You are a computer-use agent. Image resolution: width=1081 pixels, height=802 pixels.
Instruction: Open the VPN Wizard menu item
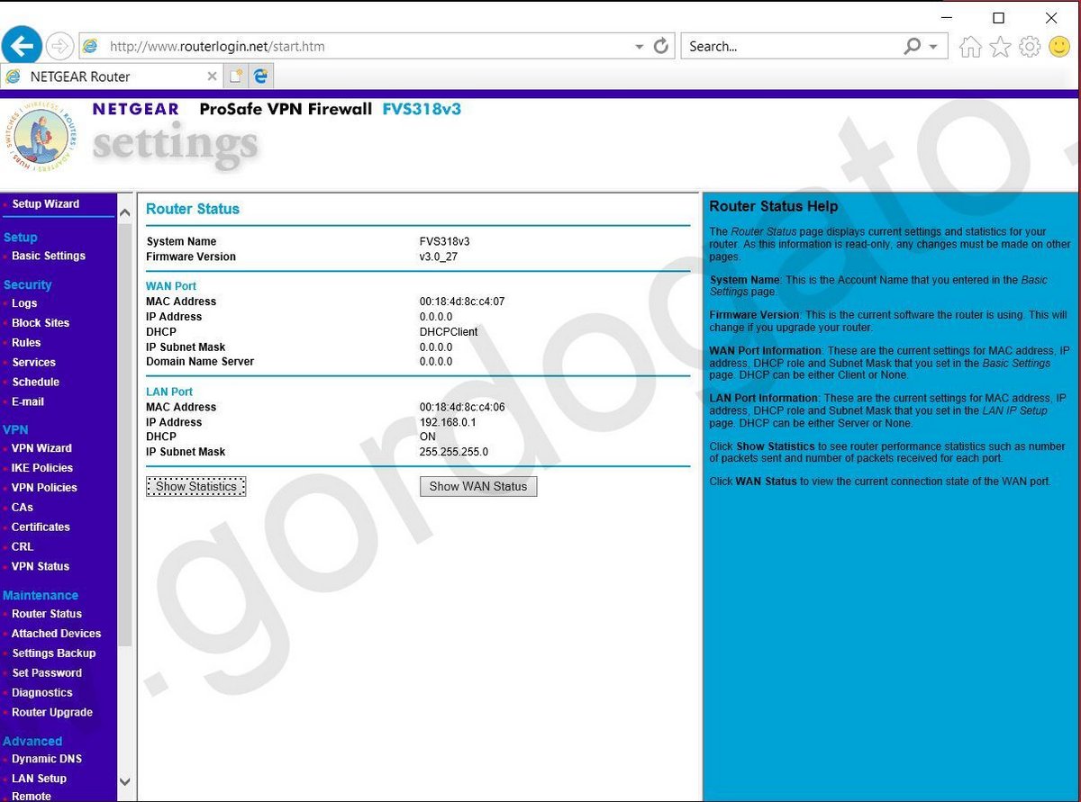click(x=41, y=447)
